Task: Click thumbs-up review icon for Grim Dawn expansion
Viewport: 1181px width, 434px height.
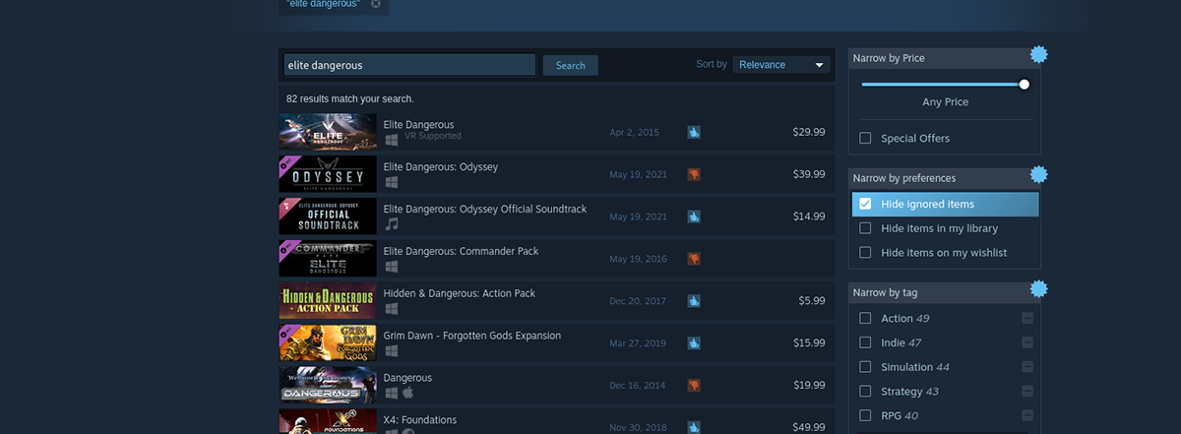Action: click(x=694, y=343)
